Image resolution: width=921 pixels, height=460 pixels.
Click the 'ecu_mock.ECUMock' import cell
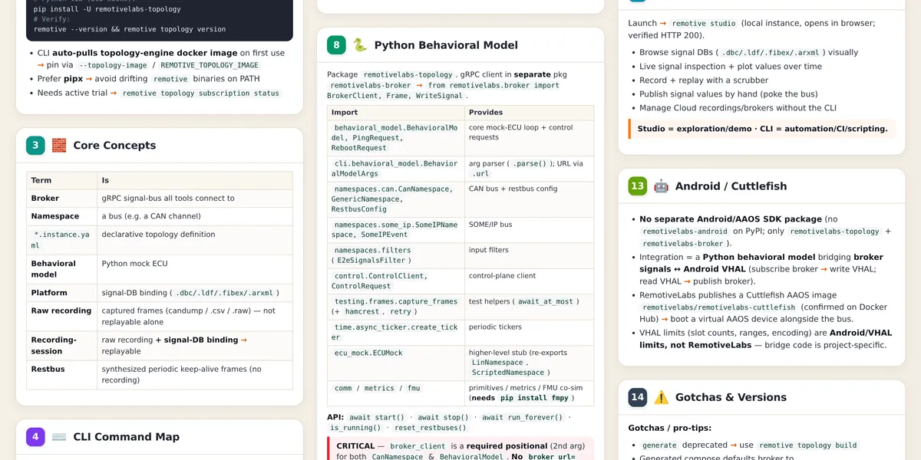396,363
